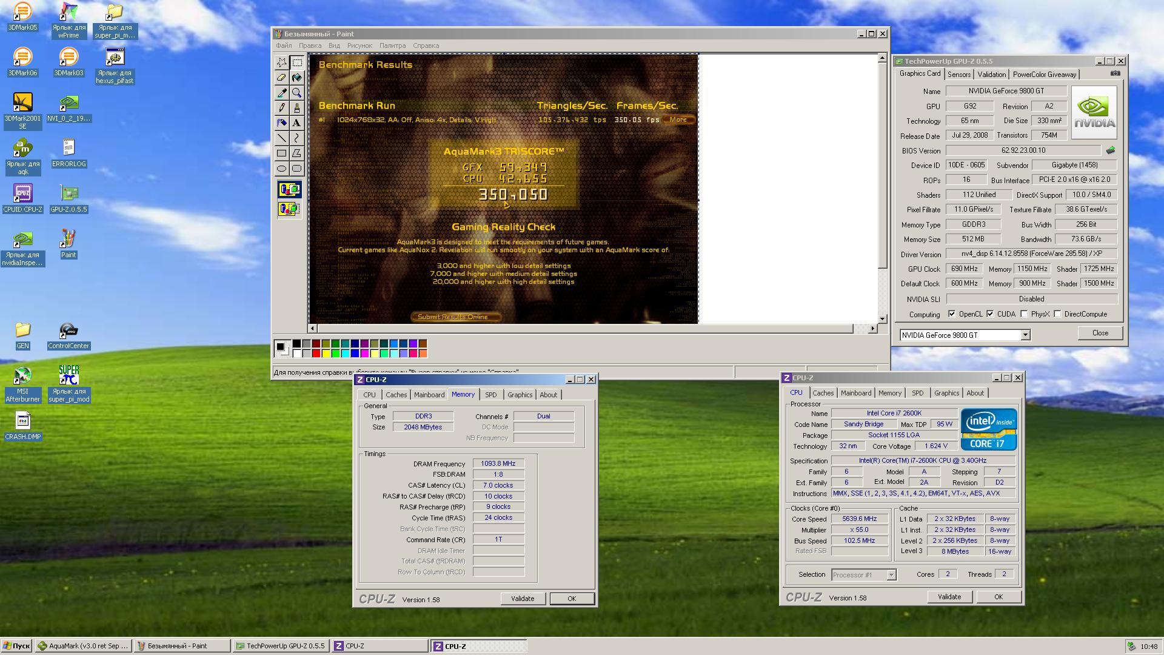Click the More button in AquaMark results

678,119
